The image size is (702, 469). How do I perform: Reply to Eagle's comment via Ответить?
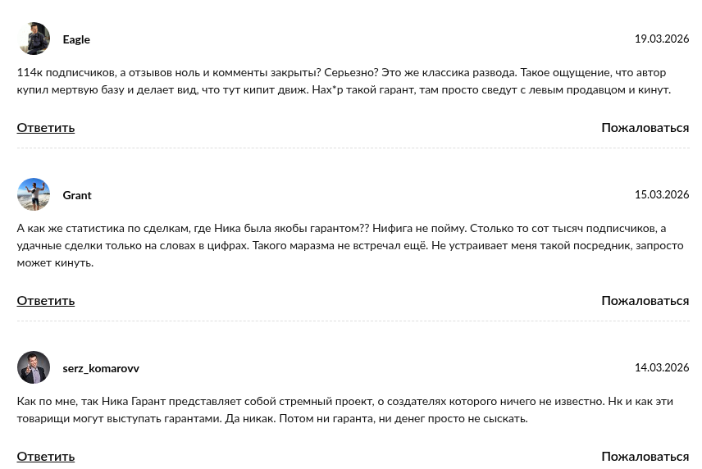(46, 127)
